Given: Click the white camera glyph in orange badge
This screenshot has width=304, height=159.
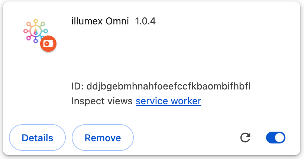Looking at the screenshot, I should [x=48, y=44].
